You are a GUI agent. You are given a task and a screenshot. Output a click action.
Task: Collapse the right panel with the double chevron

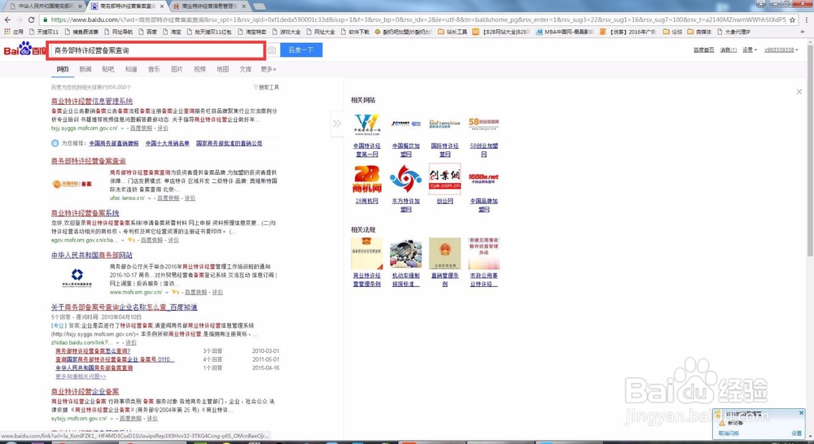(337, 124)
